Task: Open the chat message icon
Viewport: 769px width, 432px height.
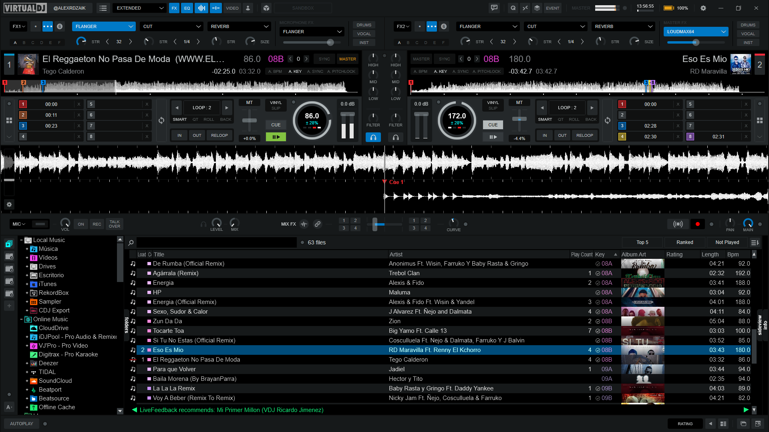Action: pyautogui.click(x=494, y=8)
